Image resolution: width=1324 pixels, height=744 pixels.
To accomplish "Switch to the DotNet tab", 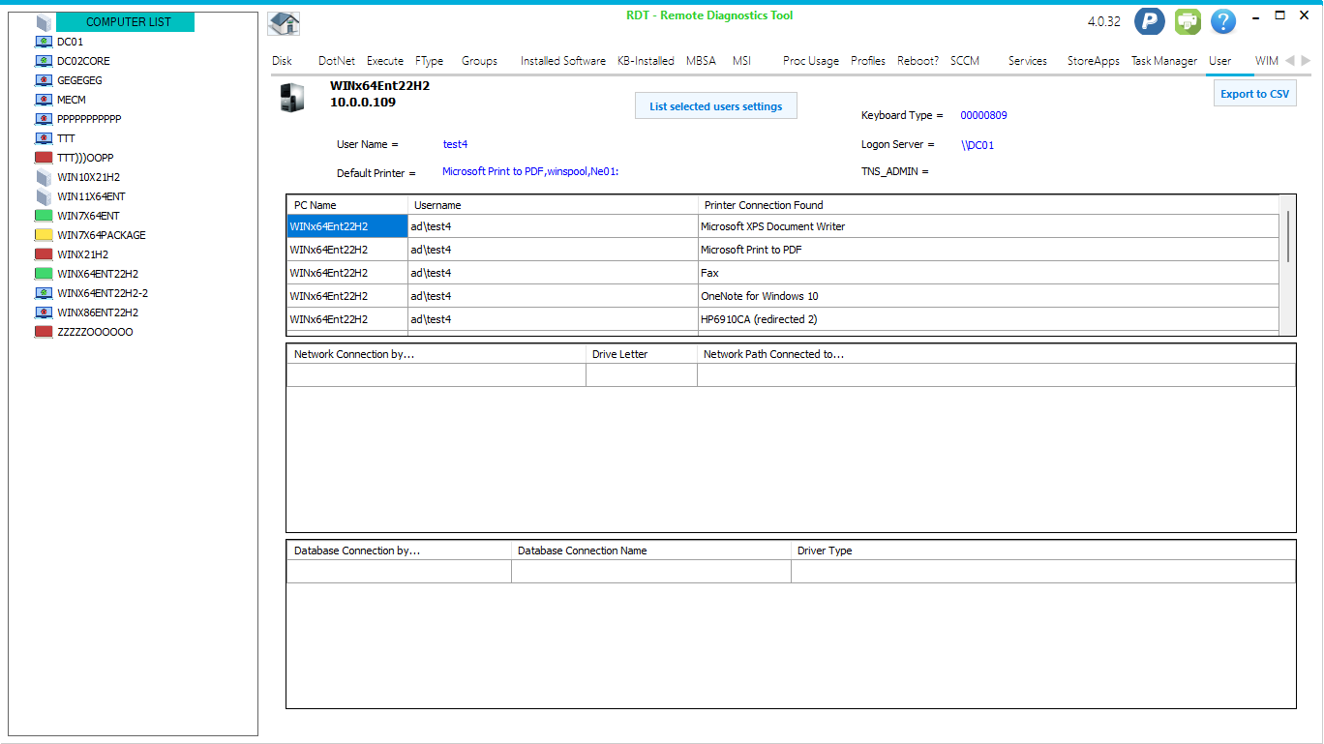I will tap(337, 61).
